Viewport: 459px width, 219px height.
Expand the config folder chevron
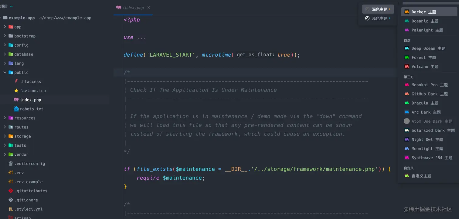pos(5,45)
